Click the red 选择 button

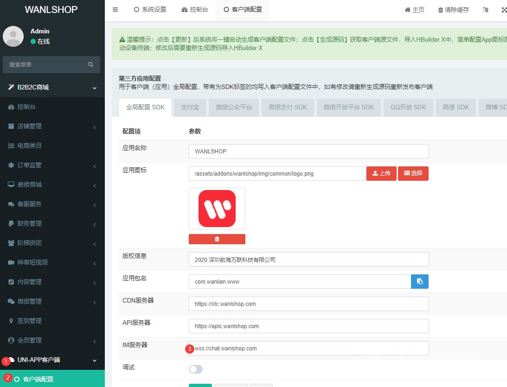[x=413, y=173]
